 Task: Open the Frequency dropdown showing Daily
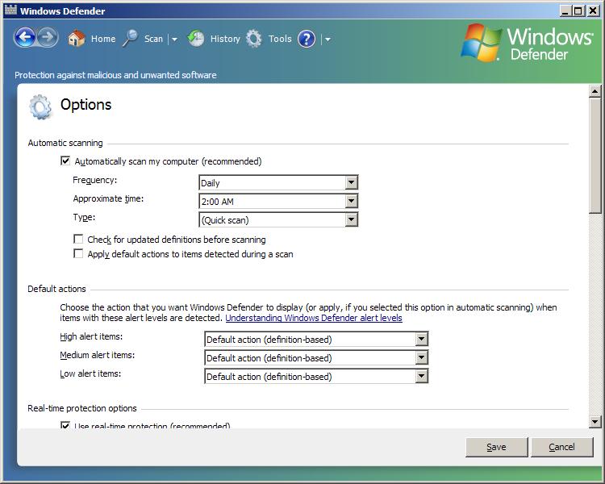coord(278,182)
